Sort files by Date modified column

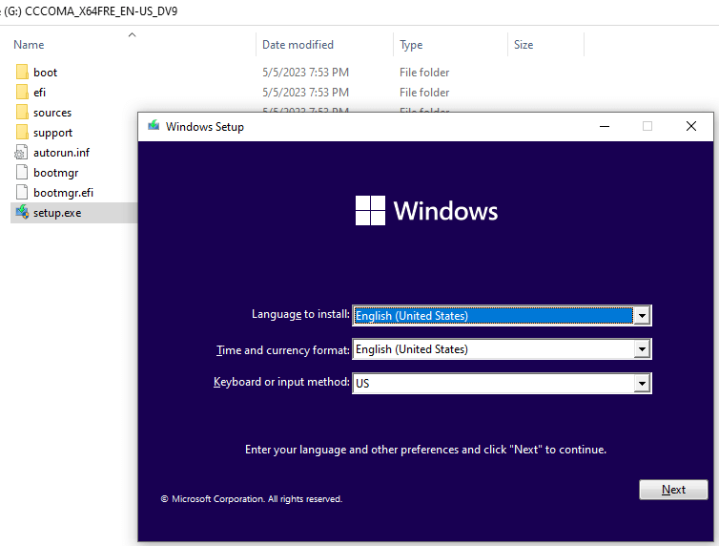tap(298, 45)
